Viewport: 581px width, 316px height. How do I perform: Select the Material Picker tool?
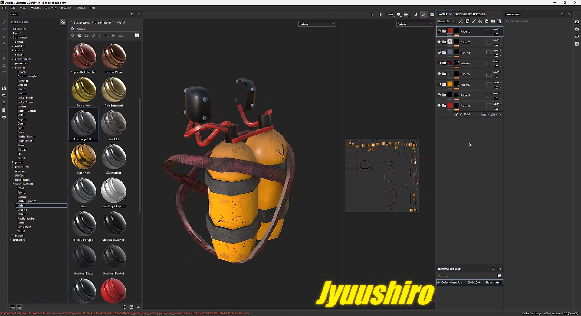pos(4,73)
